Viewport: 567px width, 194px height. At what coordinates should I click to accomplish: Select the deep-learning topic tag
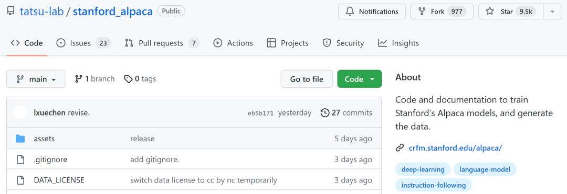(x=423, y=169)
